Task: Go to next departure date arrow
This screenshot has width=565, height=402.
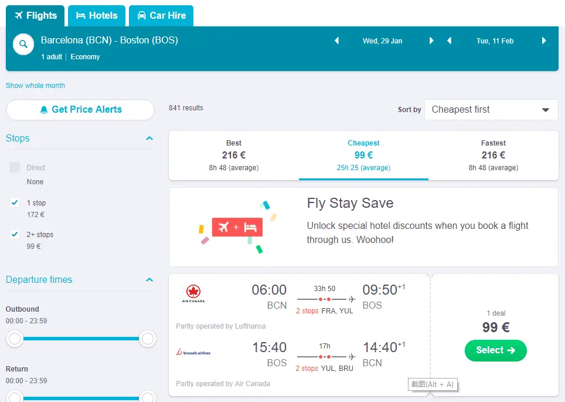Action: pos(431,41)
